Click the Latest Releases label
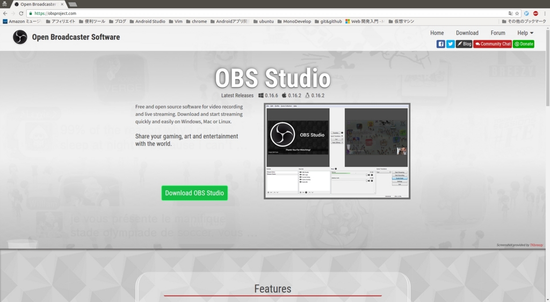Viewport: 550px width, 302px height. pyautogui.click(x=237, y=95)
